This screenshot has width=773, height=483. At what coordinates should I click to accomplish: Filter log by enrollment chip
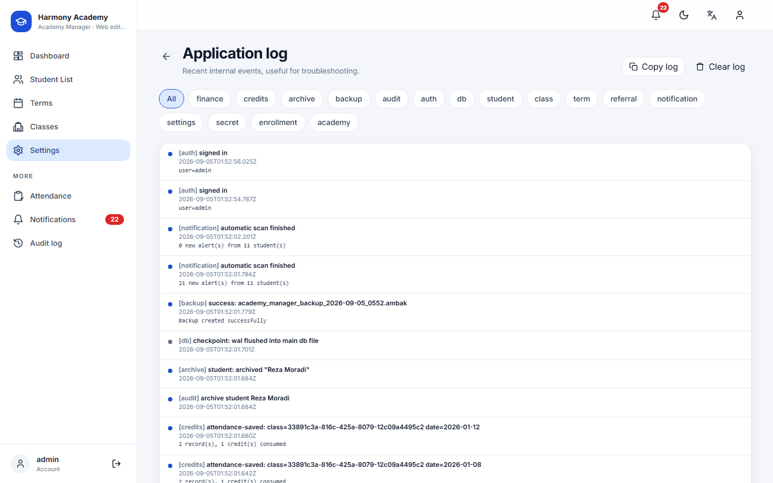[x=278, y=122]
